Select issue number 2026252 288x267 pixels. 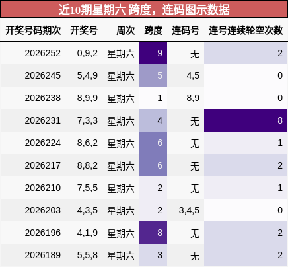click(43, 53)
